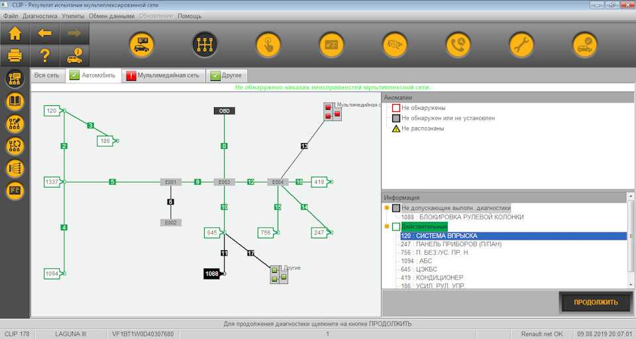Switch to the 'Вся сеть' tab
Image resolution: width=636 pixels, height=339 pixels.
point(46,75)
